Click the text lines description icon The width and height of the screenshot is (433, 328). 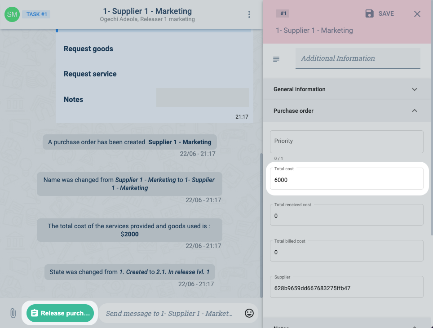point(276,59)
